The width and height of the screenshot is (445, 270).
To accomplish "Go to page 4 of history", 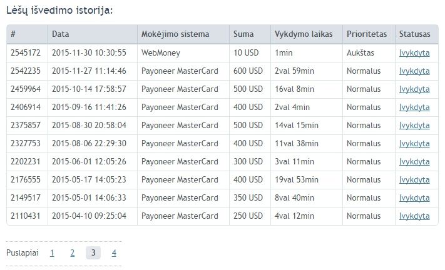I will pyautogui.click(x=114, y=252).
